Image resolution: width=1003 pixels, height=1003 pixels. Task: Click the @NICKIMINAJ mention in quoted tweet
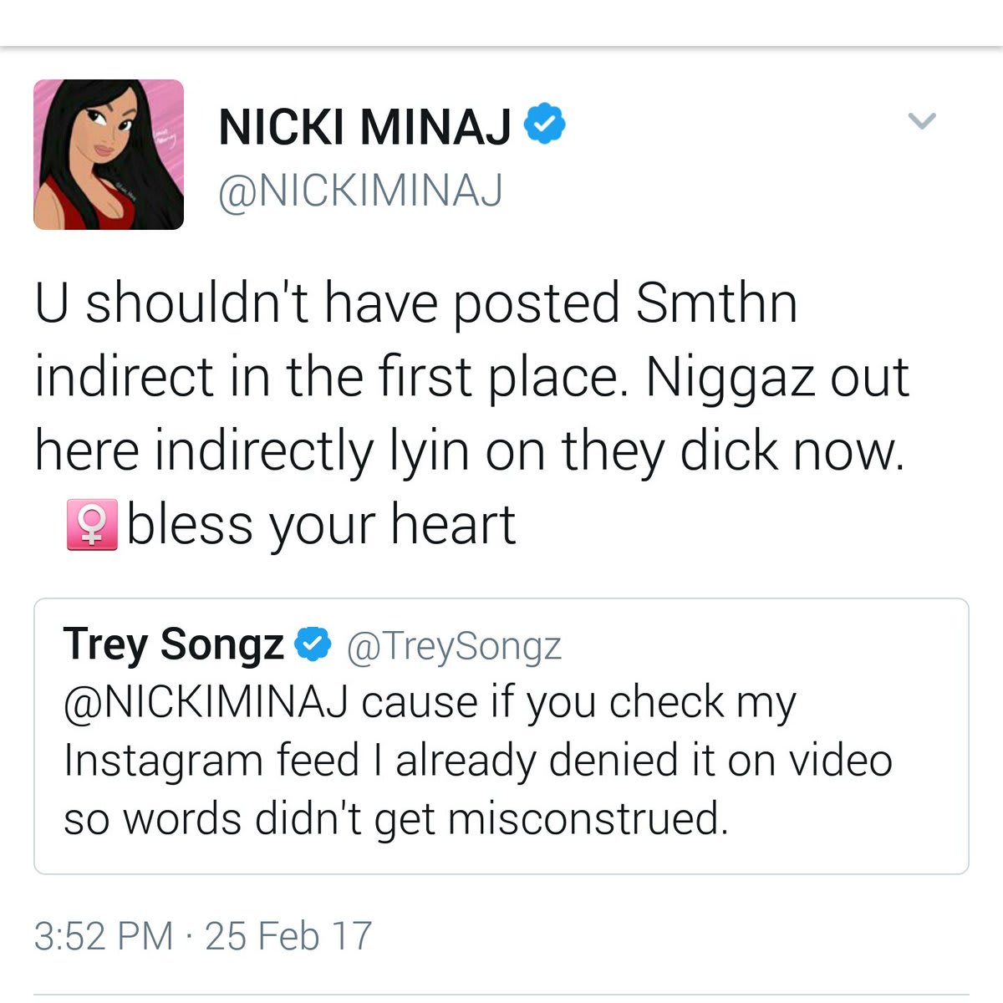205,702
